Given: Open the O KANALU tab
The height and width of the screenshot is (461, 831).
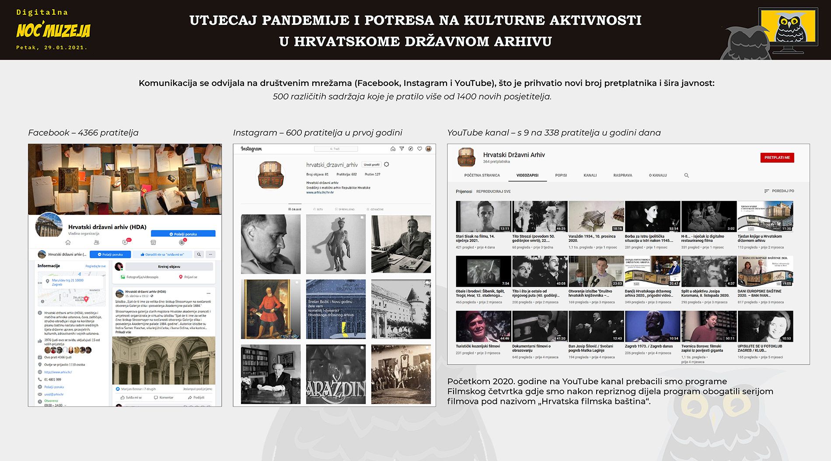Looking at the screenshot, I should 658,175.
